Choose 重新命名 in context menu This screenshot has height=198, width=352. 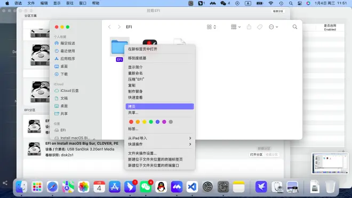point(159,73)
